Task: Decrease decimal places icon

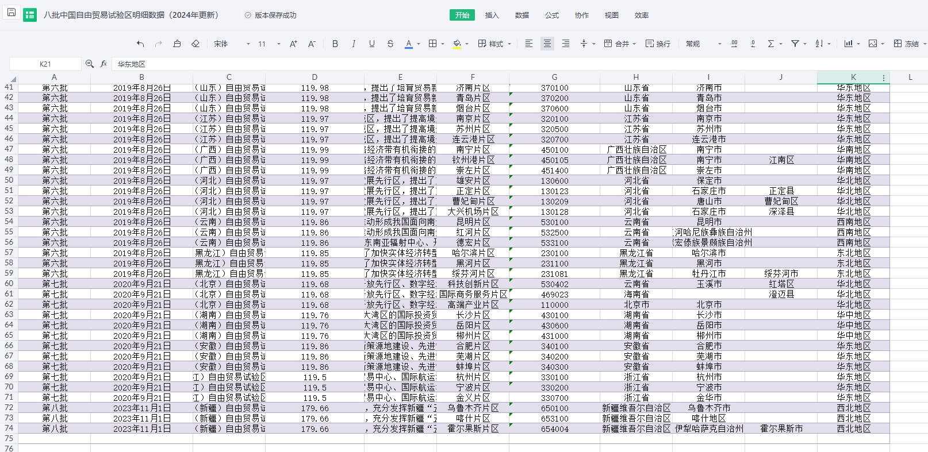Action: tap(753, 44)
